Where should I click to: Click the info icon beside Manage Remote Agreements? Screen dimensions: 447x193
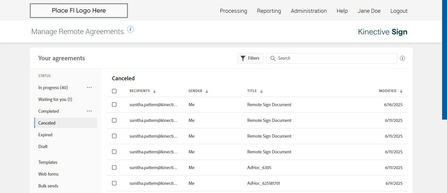(x=130, y=29)
